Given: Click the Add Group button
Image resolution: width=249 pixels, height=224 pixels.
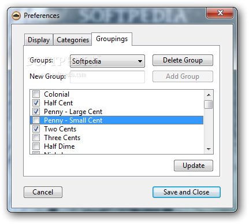Looking at the screenshot, I should click(x=183, y=76).
